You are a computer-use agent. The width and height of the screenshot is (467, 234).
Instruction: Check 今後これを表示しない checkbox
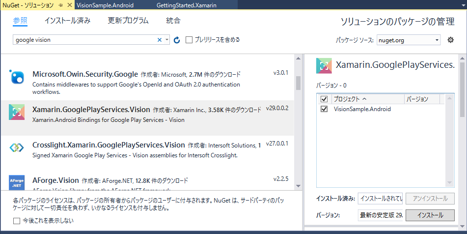(x=17, y=221)
